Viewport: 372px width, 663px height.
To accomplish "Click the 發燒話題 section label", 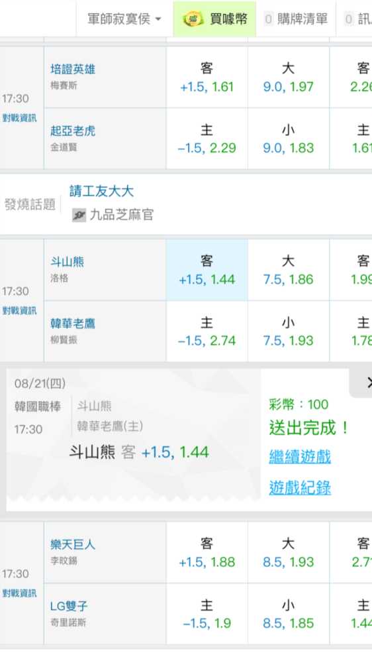I will tap(30, 204).
